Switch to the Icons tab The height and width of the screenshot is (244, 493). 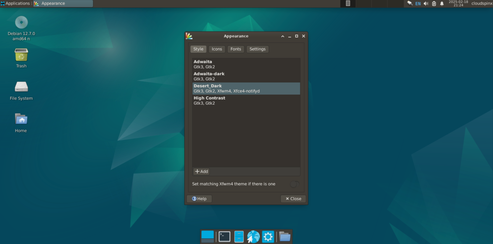tap(217, 49)
